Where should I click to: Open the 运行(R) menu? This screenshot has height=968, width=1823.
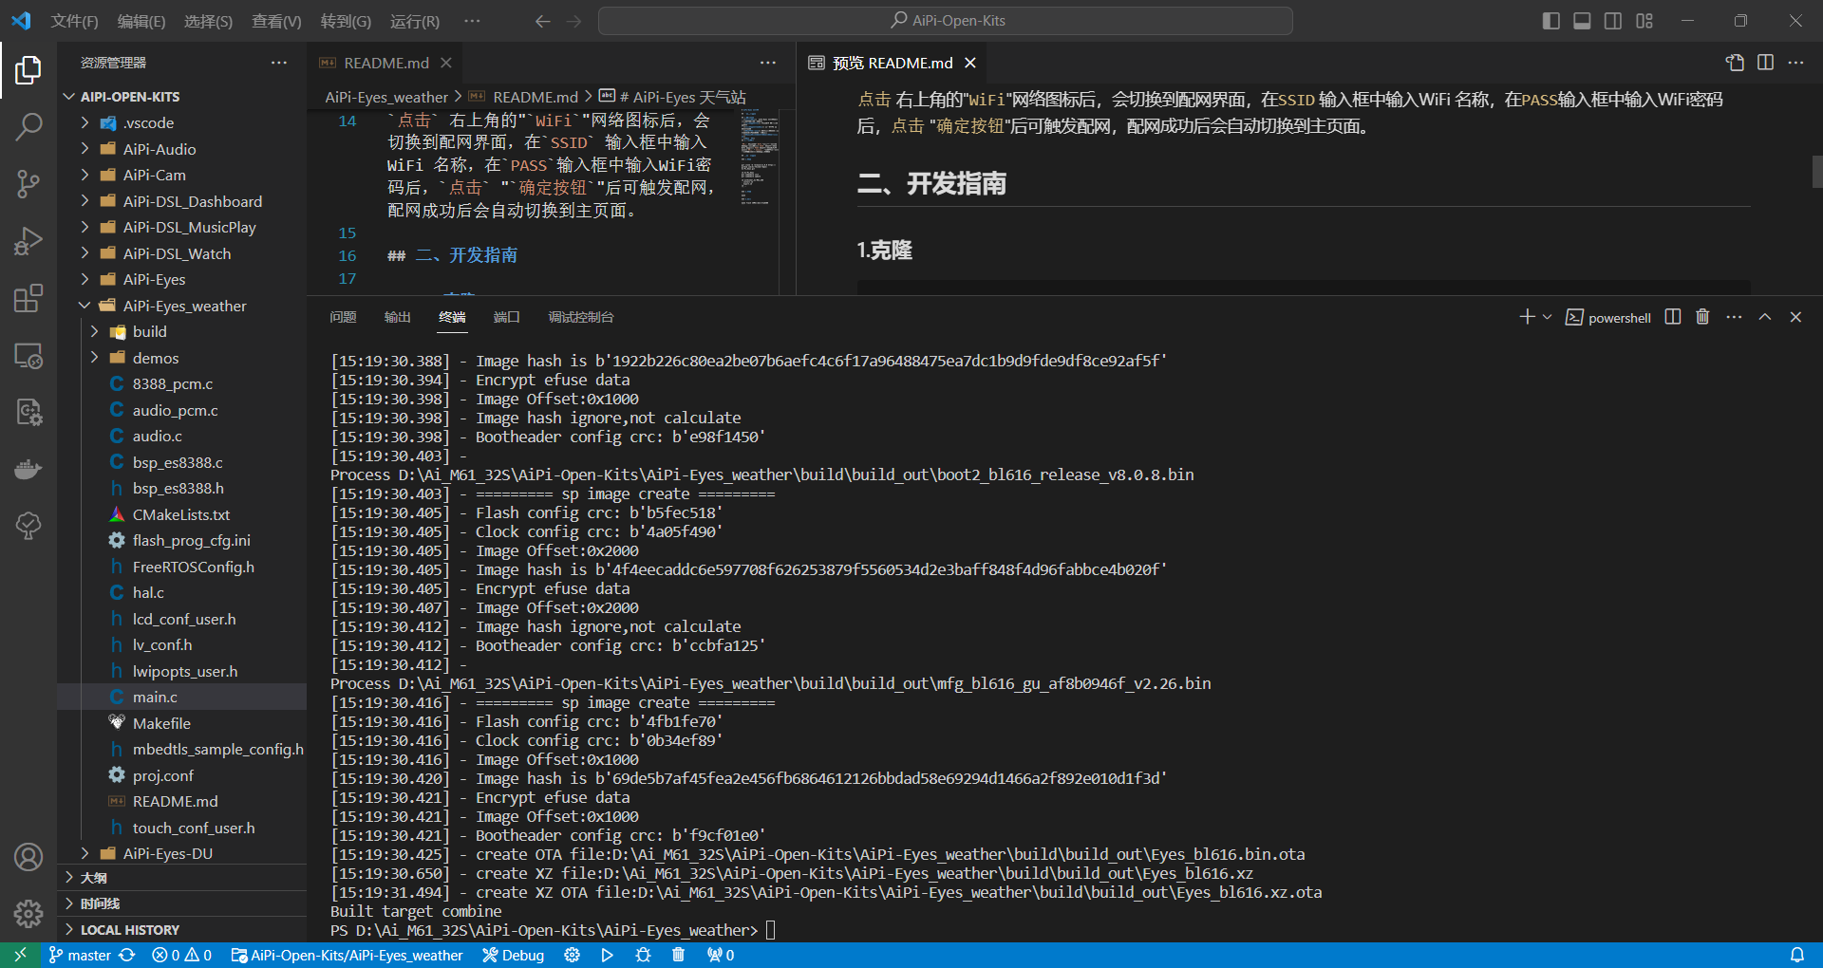[x=415, y=21]
